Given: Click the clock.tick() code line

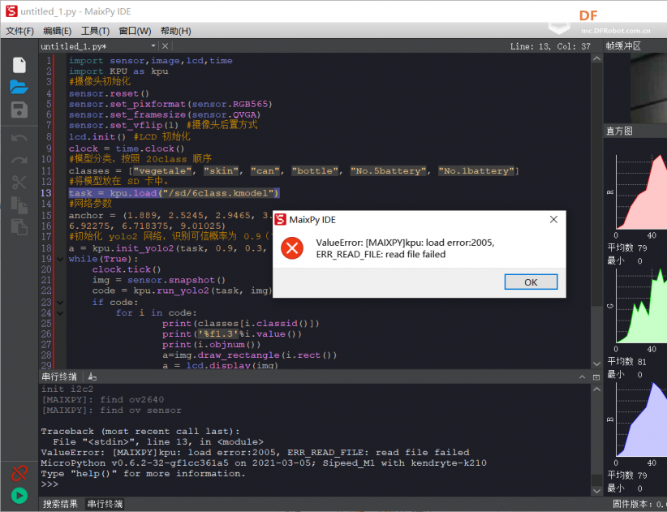Looking at the screenshot, I should (127, 269).
